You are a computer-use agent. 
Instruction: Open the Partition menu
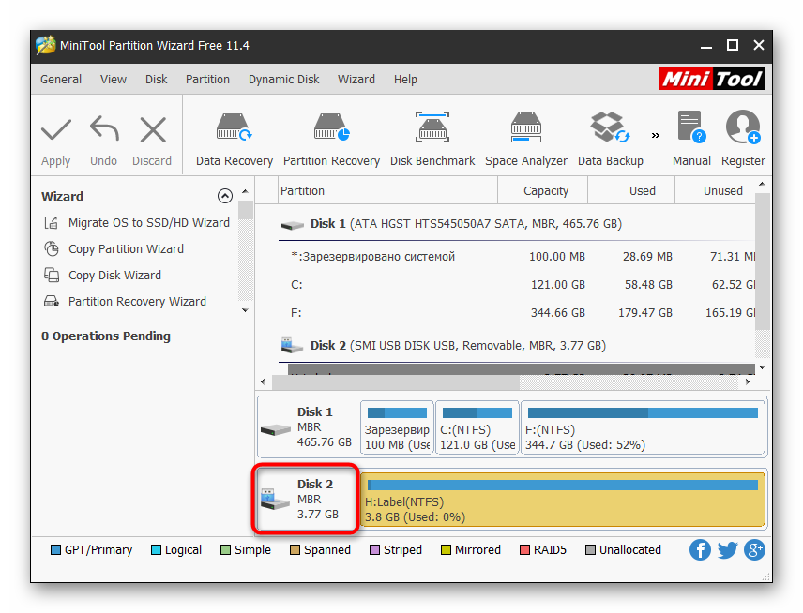pyautogui.click(x=207, y=80)
